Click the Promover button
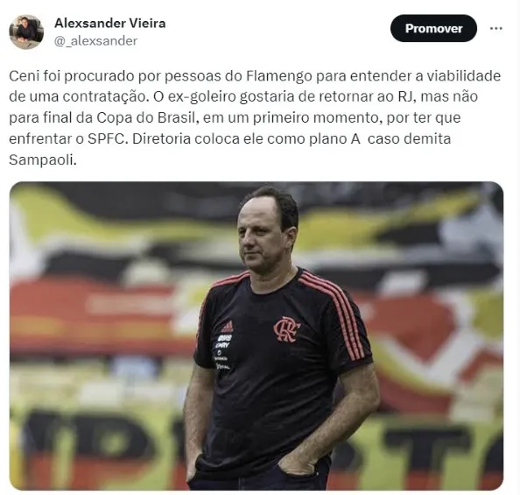 [433, 28]
